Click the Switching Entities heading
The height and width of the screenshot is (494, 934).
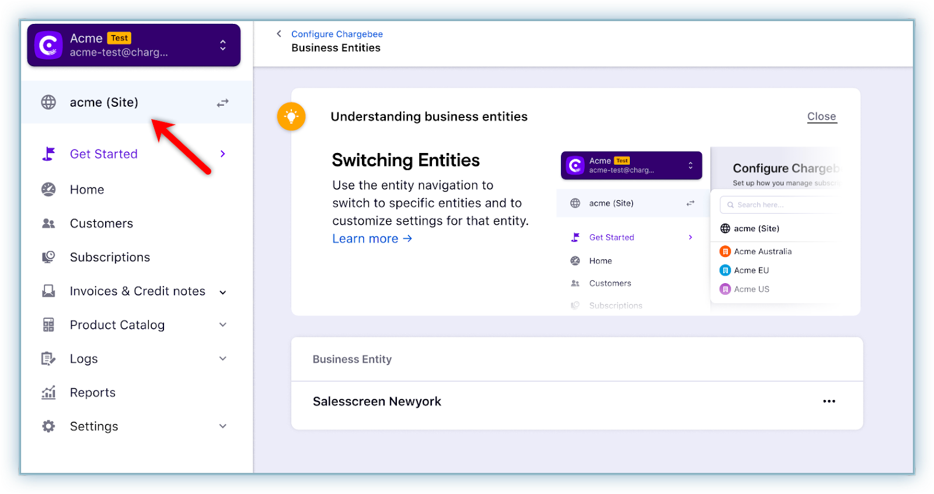[x=406, y=160]
